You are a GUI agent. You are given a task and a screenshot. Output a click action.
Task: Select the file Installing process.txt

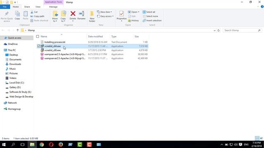[55, 42]
